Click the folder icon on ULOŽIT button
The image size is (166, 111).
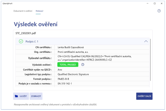(17, 96)
